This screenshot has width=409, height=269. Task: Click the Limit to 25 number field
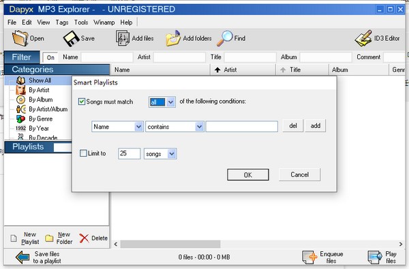(x=129, y=153)
